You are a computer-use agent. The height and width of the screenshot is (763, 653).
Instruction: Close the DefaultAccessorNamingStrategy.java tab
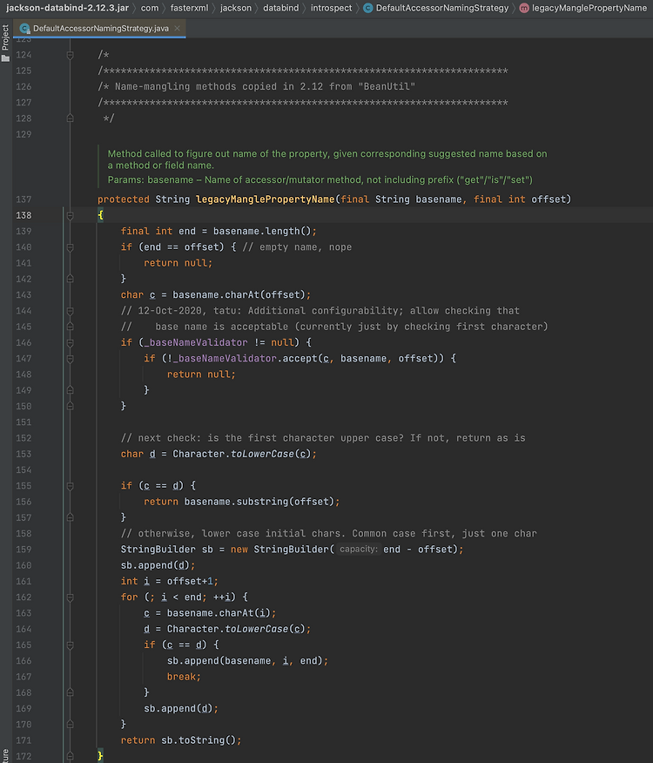[177, 28]
